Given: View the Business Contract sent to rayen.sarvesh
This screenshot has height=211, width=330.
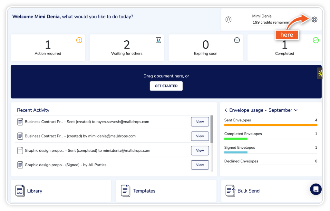Looking at the screenshot, I should click(200, 122).
